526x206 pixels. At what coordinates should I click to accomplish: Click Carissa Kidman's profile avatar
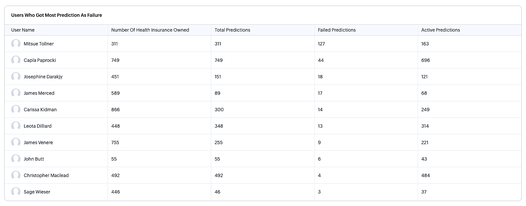click(x=16, y=110)
